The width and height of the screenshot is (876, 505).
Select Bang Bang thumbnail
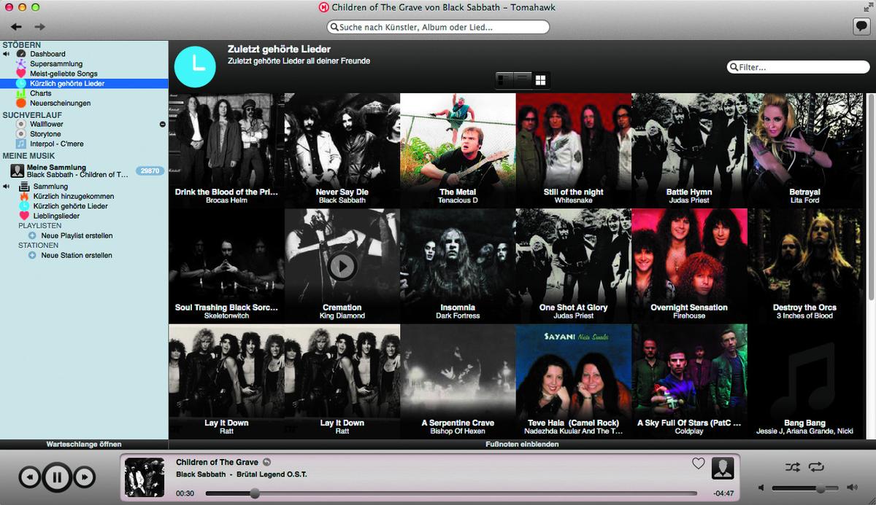click(804, 381)
